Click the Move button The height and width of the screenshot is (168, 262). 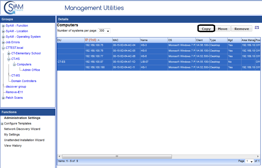pyautogui.click(x=222, y=29)
